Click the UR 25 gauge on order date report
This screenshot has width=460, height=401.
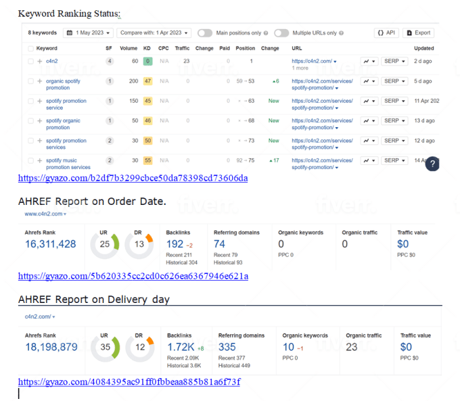click(104, 244)
